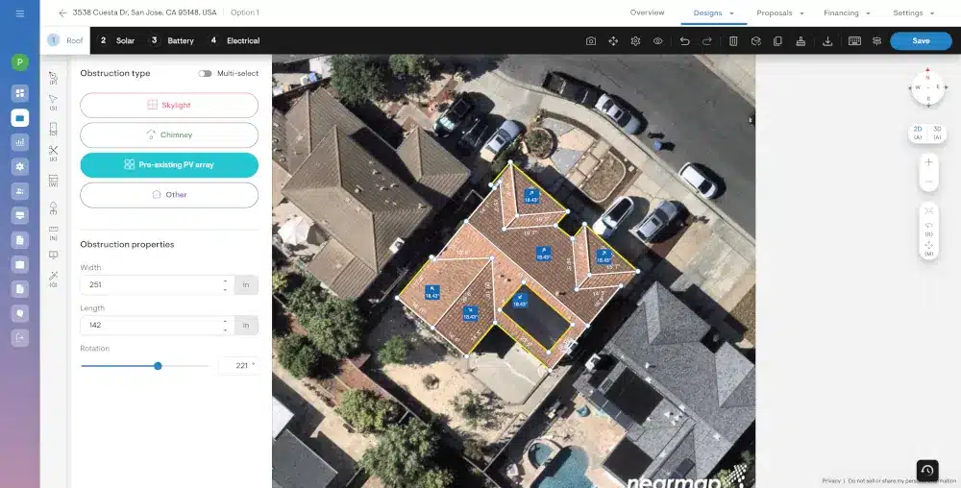
Task: Open the Overview tab
Action: tap(647, 13)
